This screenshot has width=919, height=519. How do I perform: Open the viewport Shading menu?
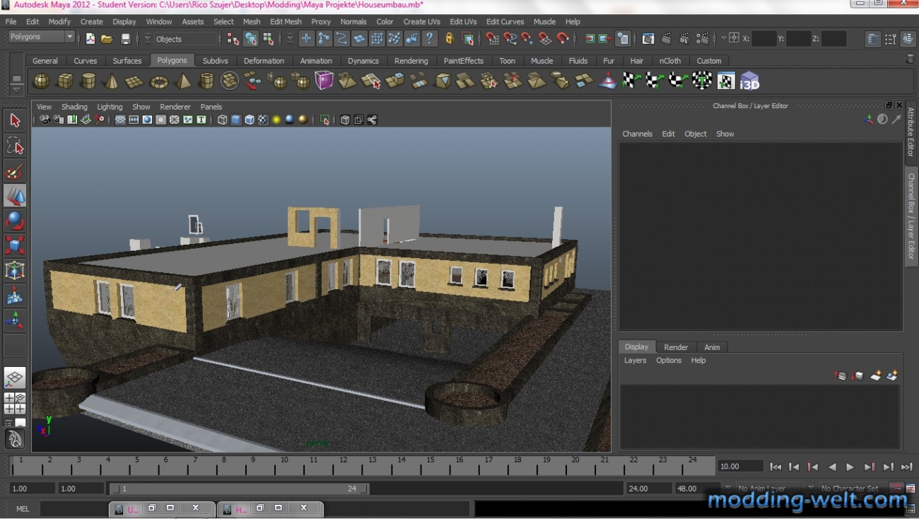point(74,107)
